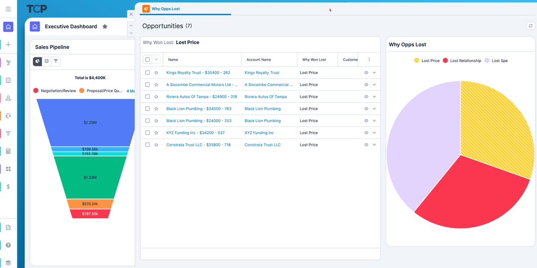Click the home icon in left sidebar
The image size is (537, 268).
[8, 27]
